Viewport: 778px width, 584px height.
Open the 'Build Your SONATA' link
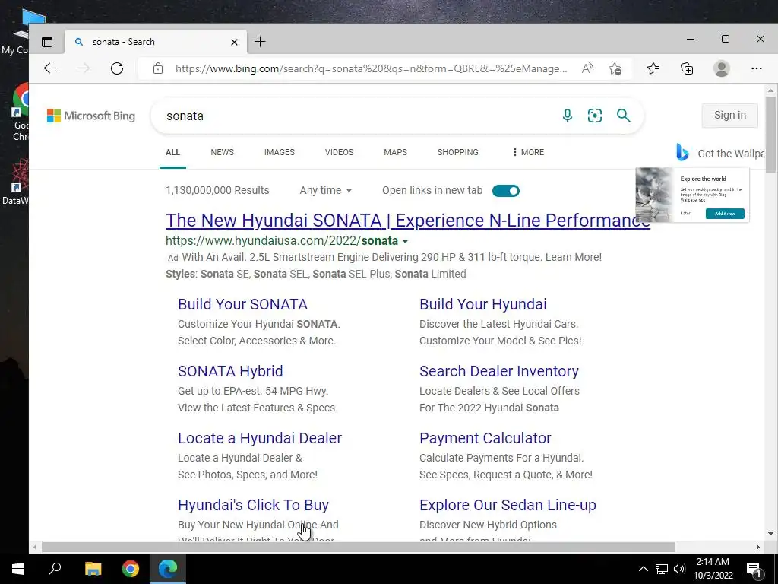[242, 304]
